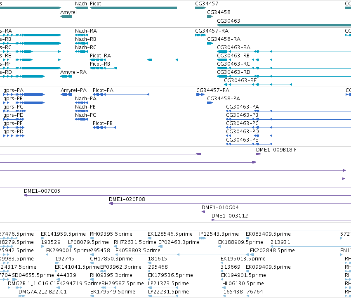Select the CG34457-PA protein feature
Viewport: 351px width, 298px height.
click(x=200, y=95)
